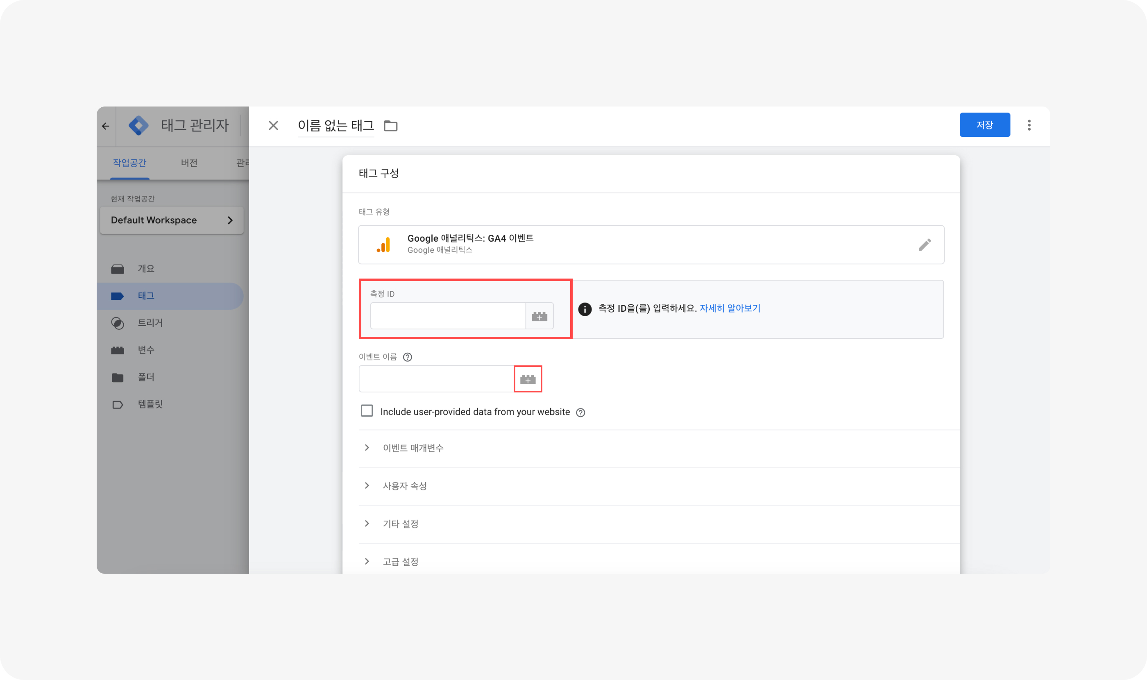Click the 태그 sidebar icon
Screen dimensions: 1147x680
pos(117,296)
